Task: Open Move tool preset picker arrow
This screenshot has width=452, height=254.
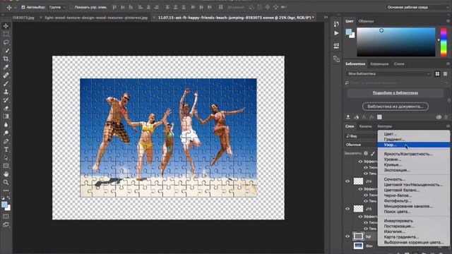Action: 16,8
